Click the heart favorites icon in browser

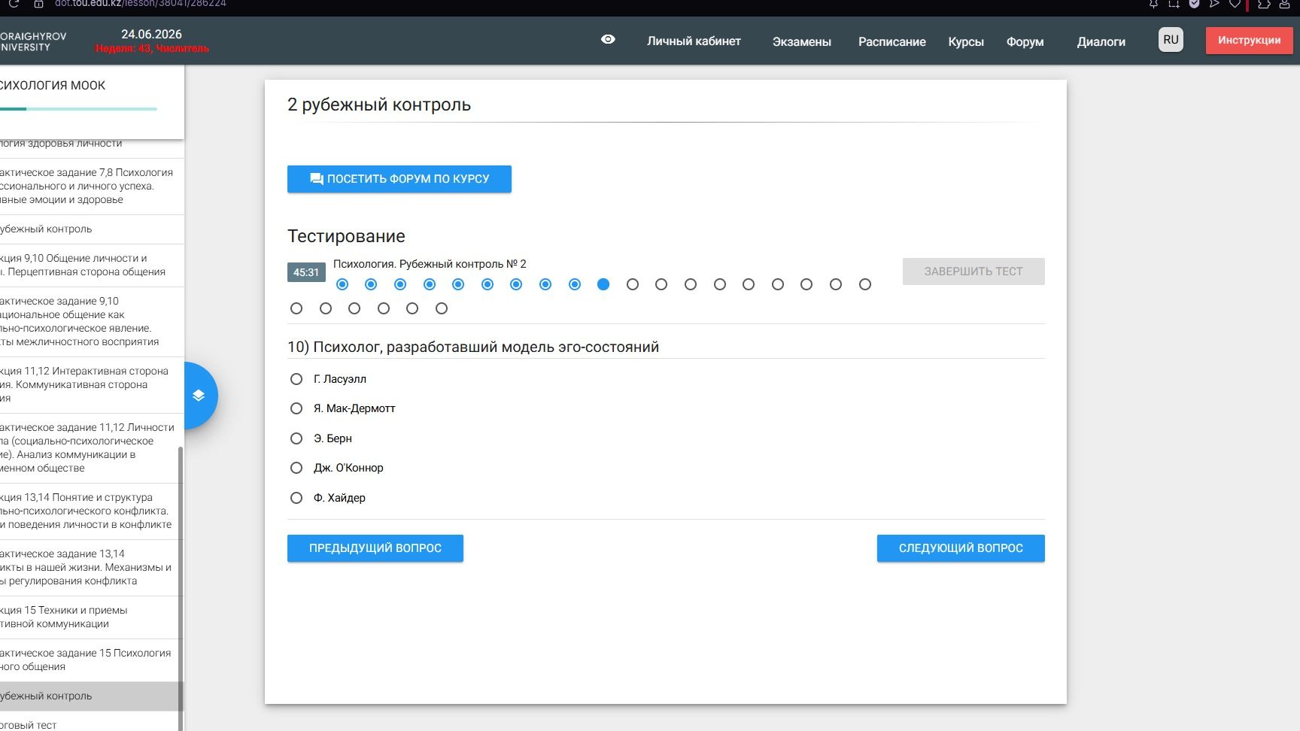pyautogui.click(x=1235, y=4)
